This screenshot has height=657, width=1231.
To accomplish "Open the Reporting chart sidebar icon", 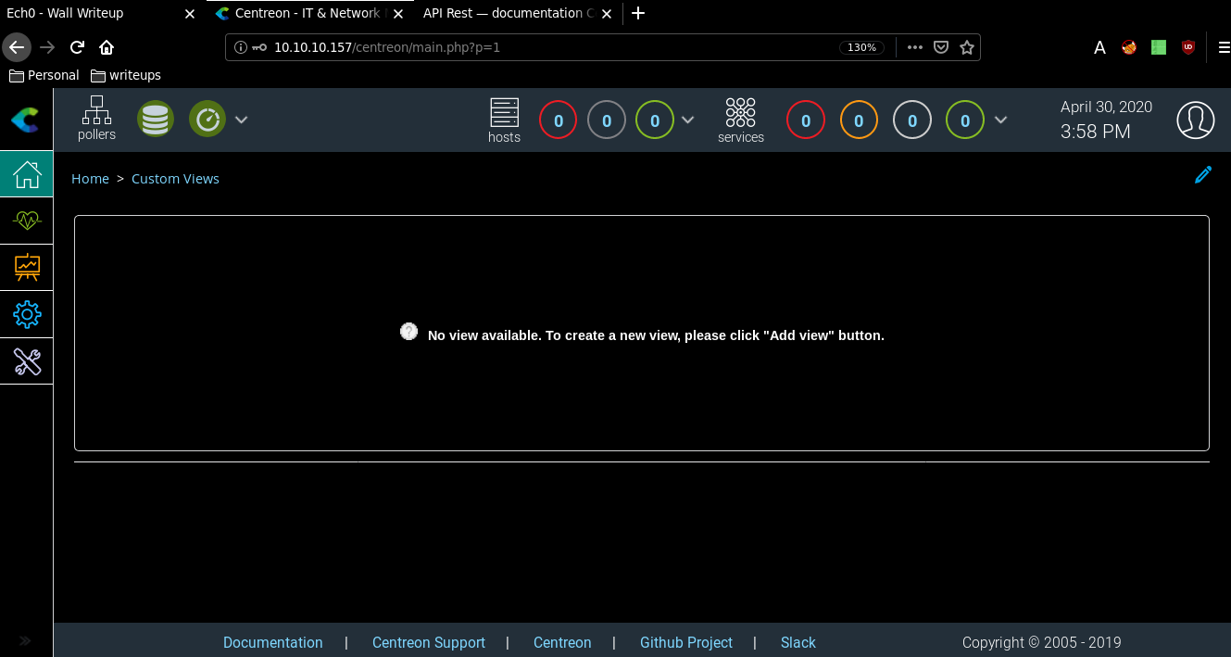I will 27,268.
